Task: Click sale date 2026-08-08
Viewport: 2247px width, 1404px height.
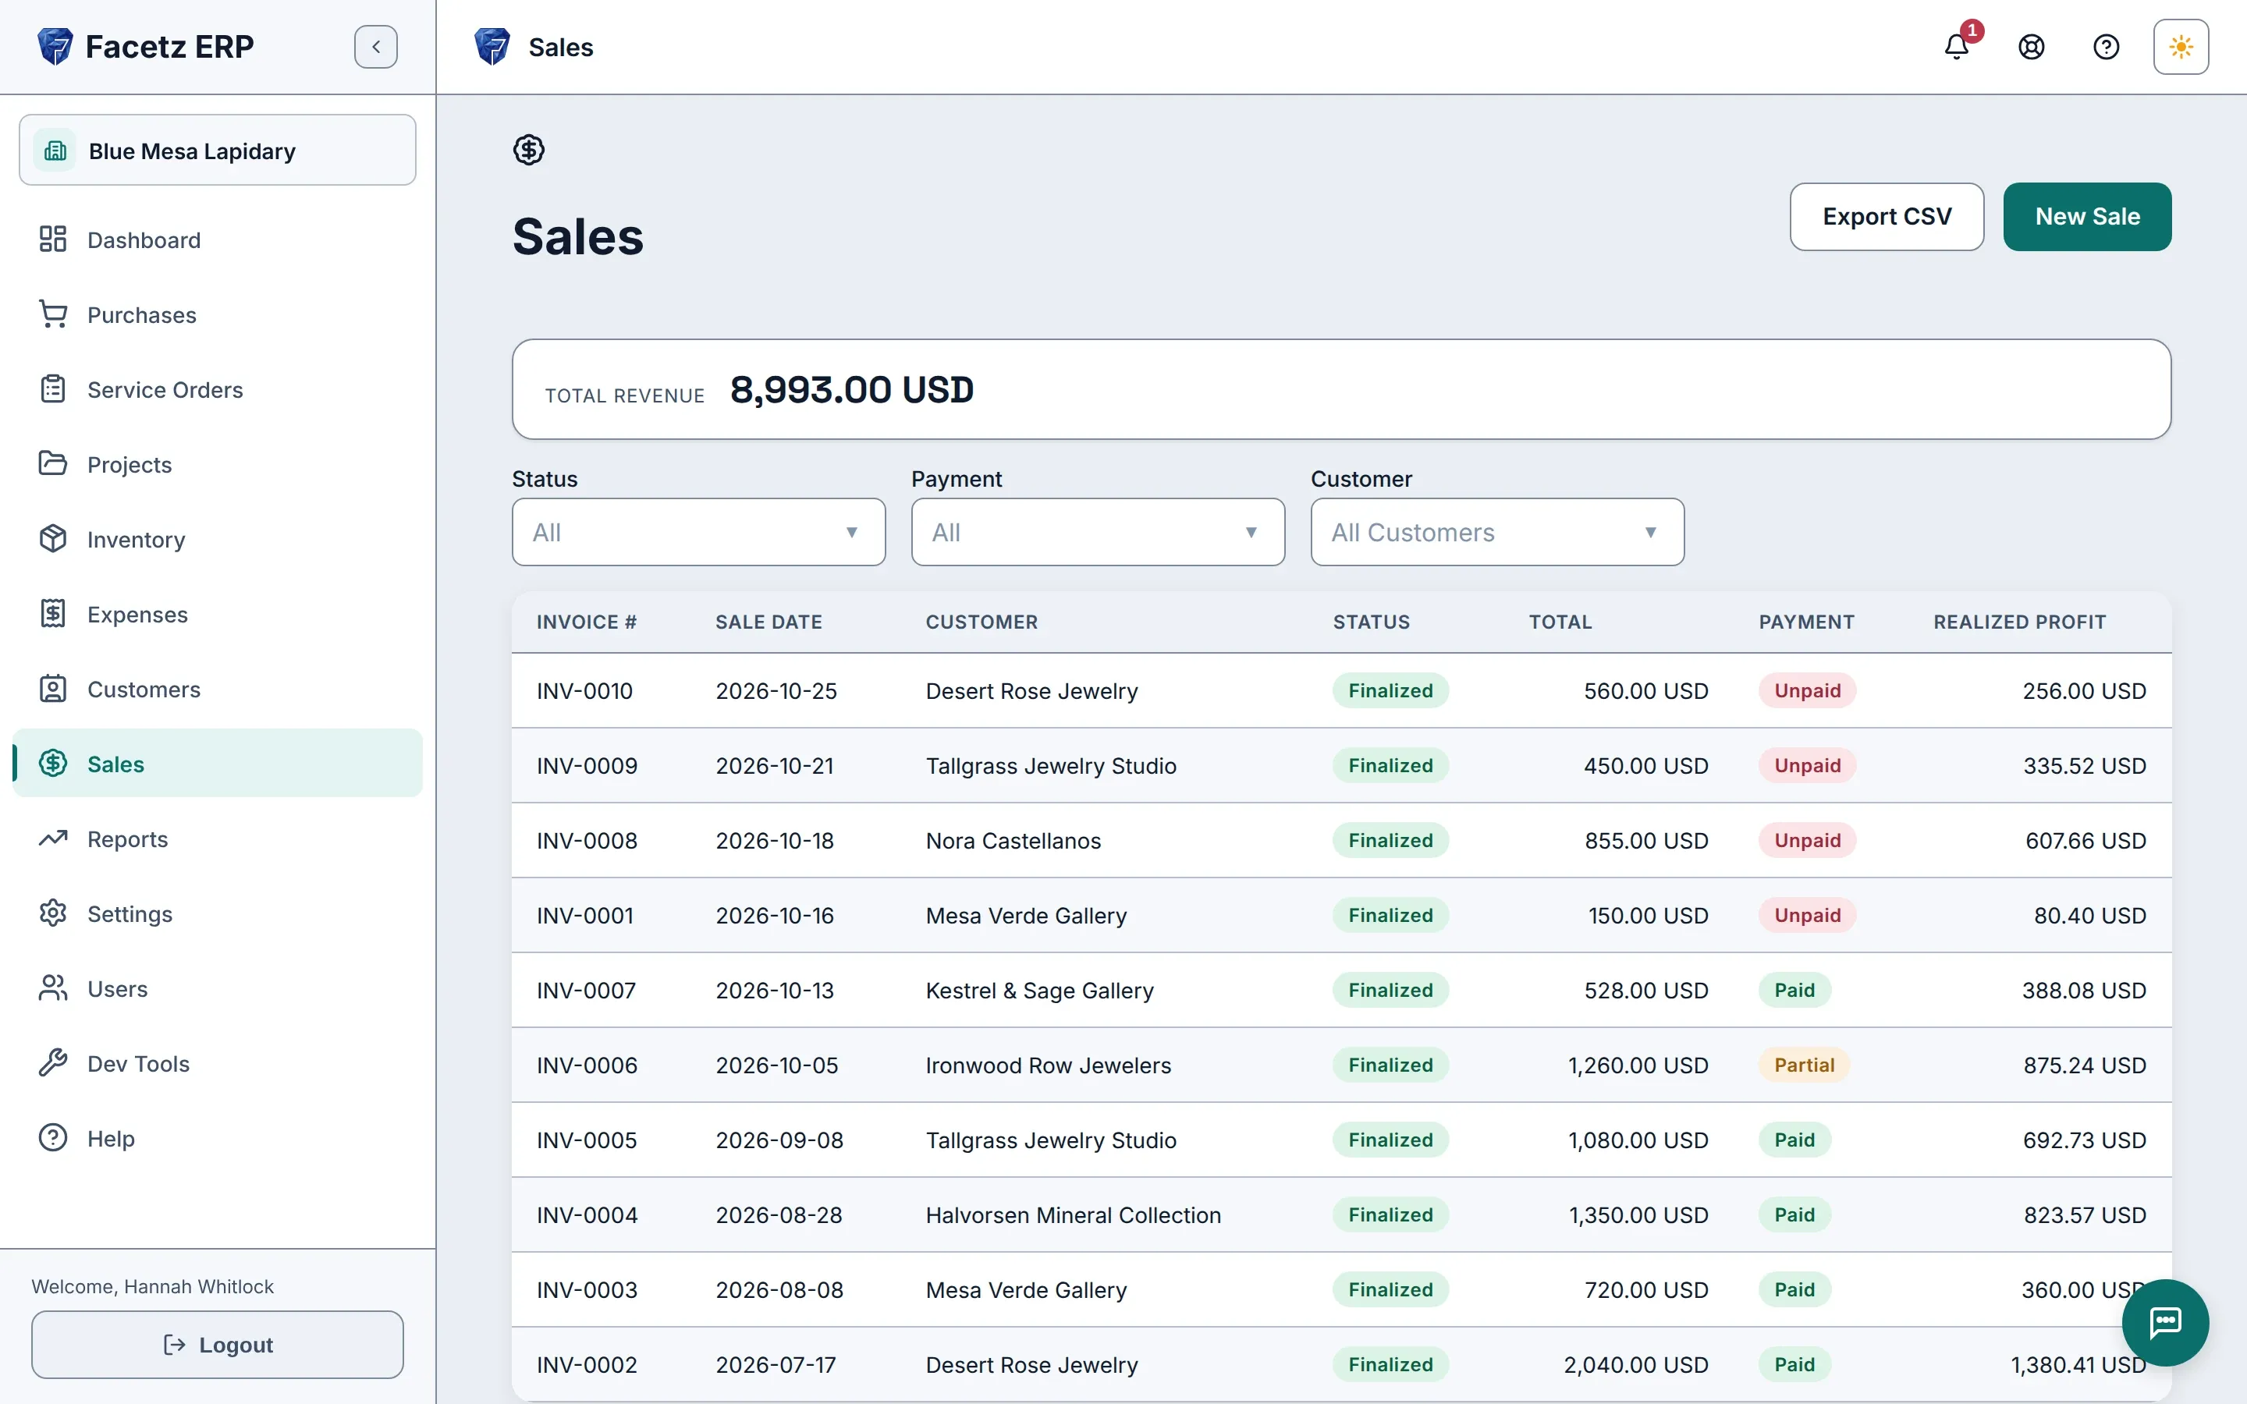Action: click(x=779, y=1290)
